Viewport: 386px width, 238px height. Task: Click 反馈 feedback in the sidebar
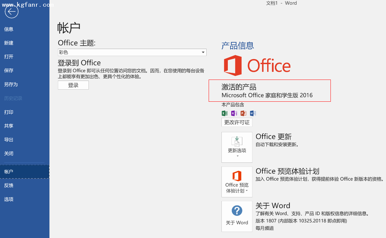(x=9, y=185)
